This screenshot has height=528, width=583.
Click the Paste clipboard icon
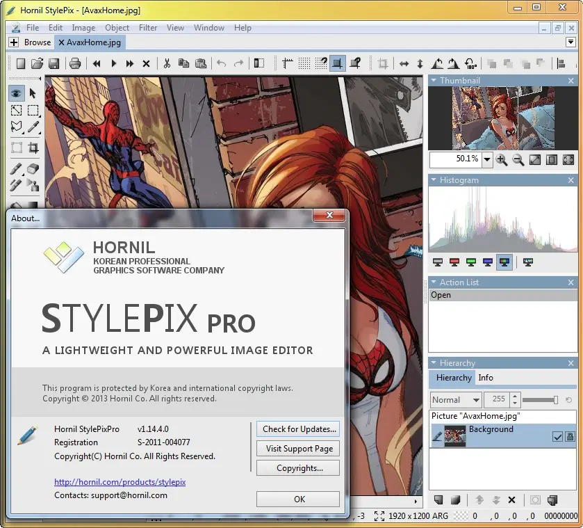coord(201,64)
